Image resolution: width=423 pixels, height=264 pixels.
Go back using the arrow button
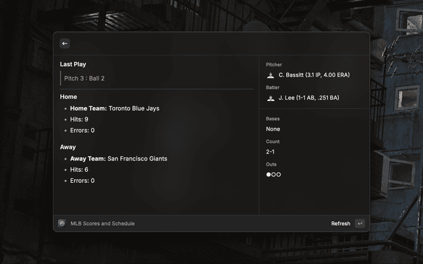pos(65,44)
